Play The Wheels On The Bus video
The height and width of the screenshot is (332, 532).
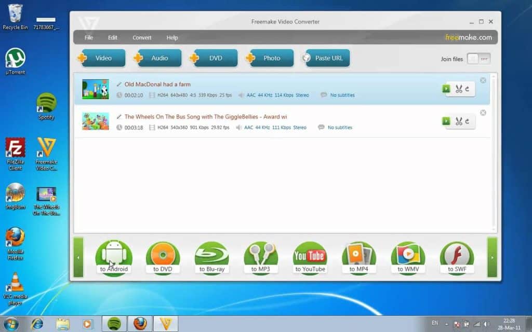[x=446, y=121]
